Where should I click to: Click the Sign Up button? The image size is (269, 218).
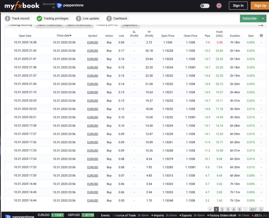click(260, 6)
